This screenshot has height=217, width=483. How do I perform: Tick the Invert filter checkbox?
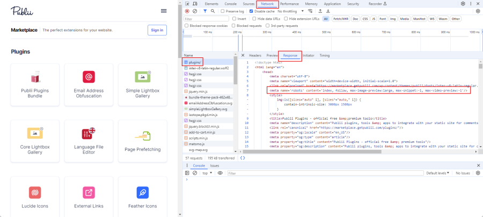(x=235, y=19)
